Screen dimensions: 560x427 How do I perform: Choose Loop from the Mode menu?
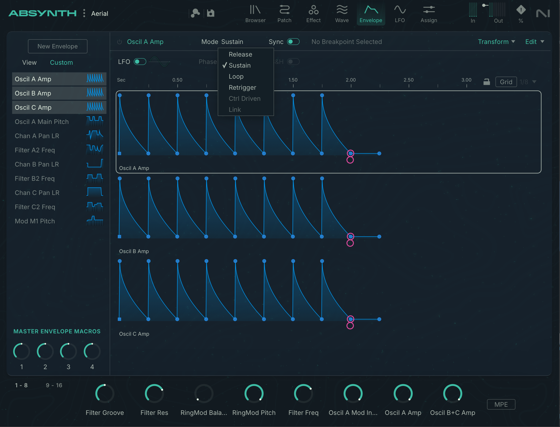click(236, 77)
